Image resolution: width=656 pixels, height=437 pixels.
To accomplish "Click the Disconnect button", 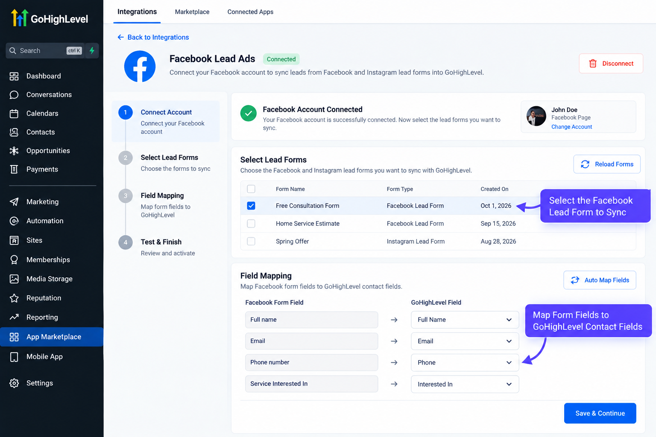I will (x=611, y=64).
